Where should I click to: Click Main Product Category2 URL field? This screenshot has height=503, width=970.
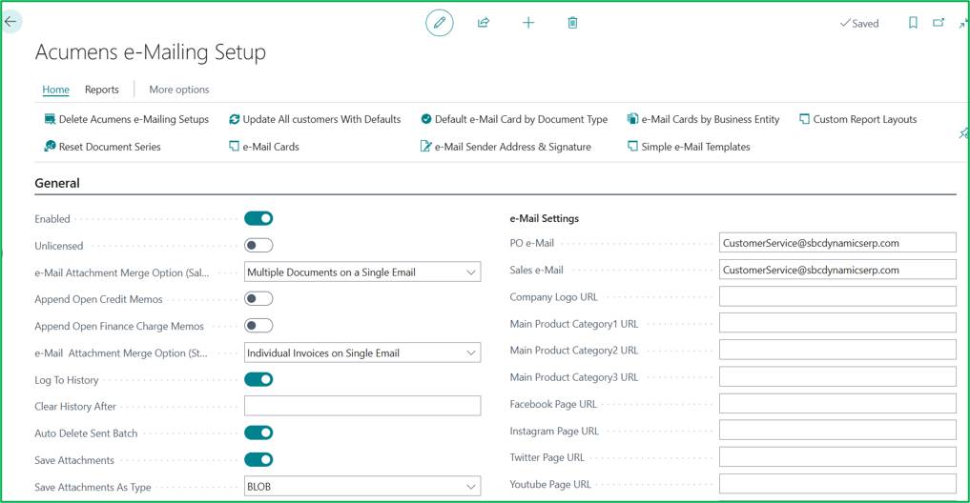[837, 350]
